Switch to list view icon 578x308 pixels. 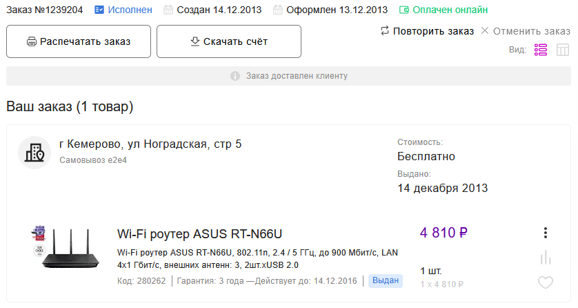[x=541, y=50]
